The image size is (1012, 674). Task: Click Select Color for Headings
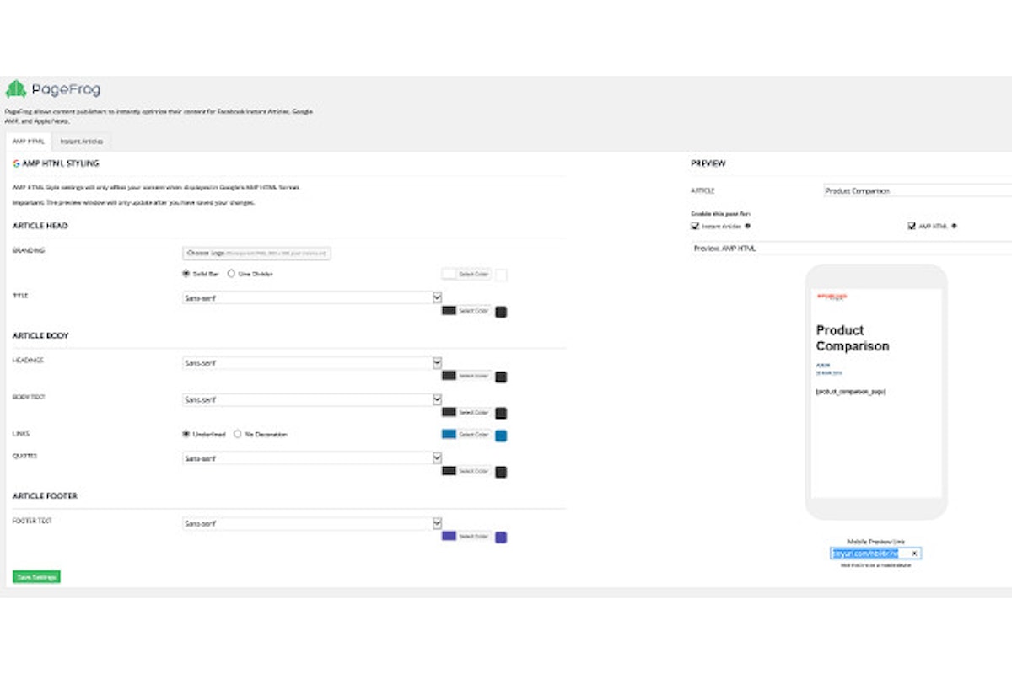pyautogui.click(x=466, y=376)
